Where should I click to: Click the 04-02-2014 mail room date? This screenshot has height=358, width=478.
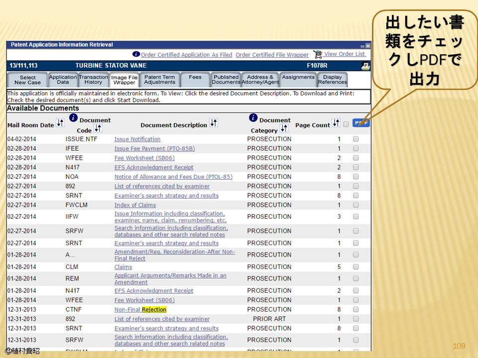pos(21,139)
